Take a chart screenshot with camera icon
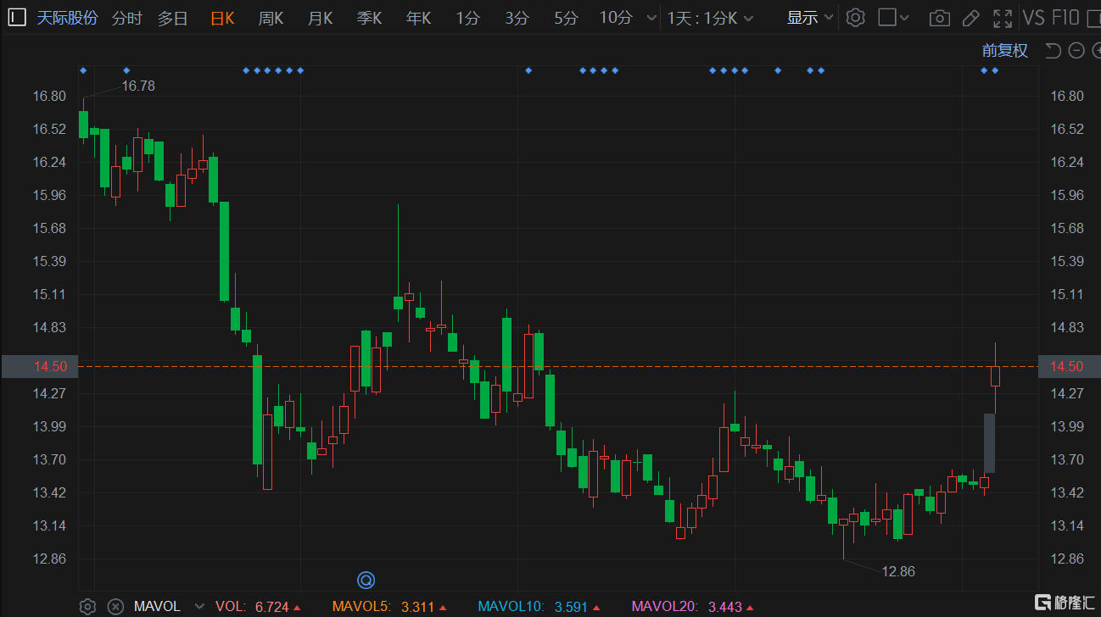The image size is (1101, 617). [x=939, y=18]
